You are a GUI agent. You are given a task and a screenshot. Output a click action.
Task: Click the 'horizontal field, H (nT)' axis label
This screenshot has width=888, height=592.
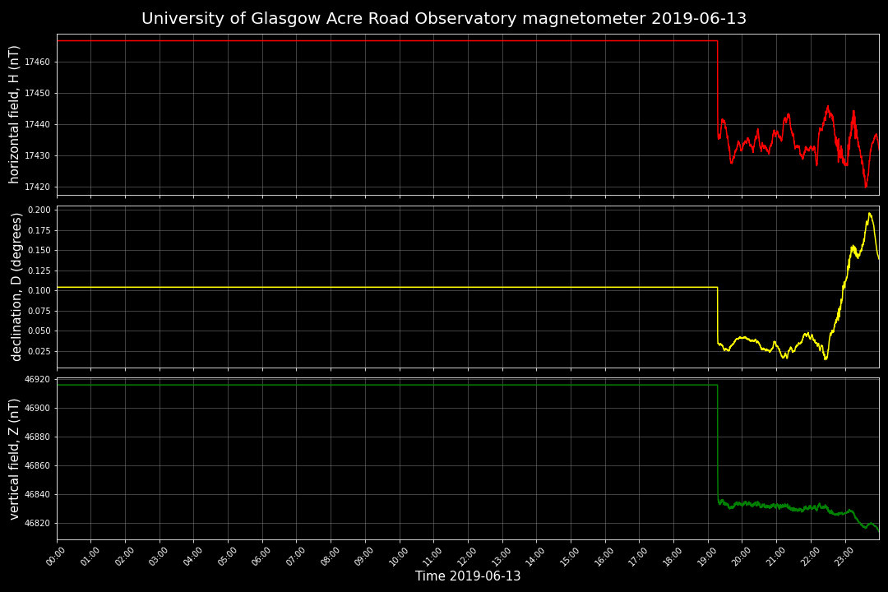pos(14,115)
